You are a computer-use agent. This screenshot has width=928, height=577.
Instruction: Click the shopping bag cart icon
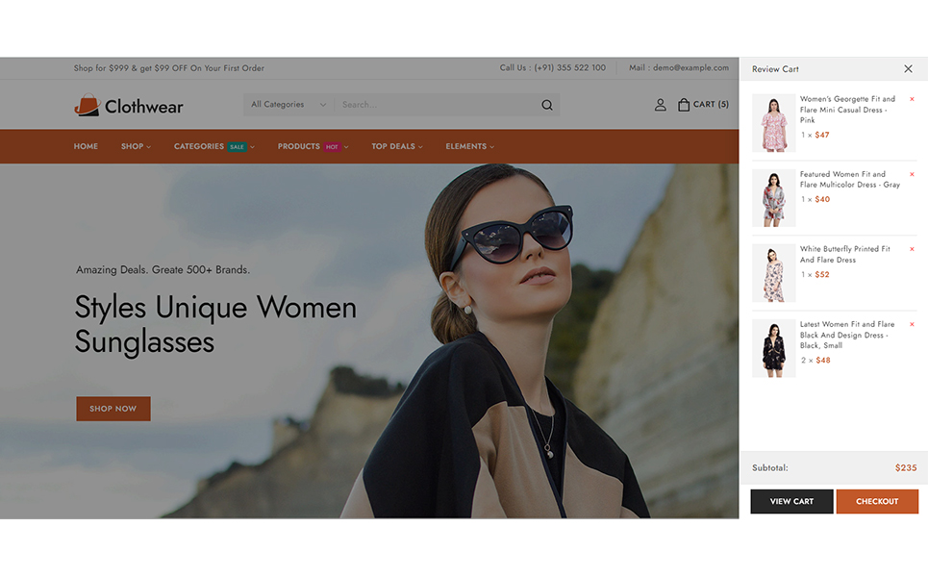tap(684, 105)
